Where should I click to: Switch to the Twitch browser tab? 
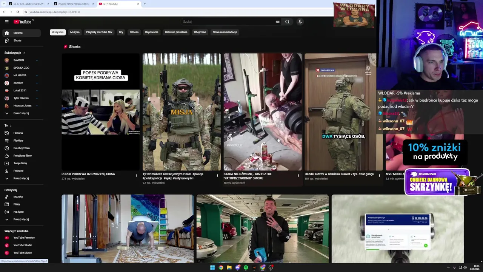[74, 4]
